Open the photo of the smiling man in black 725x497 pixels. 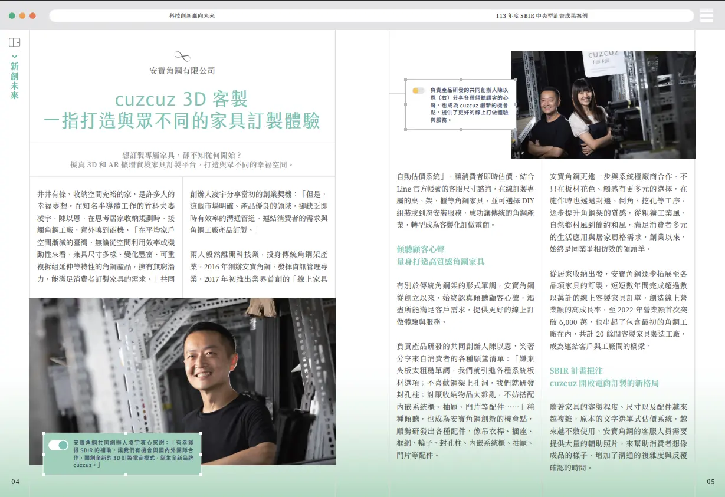[x=182, y=381]
